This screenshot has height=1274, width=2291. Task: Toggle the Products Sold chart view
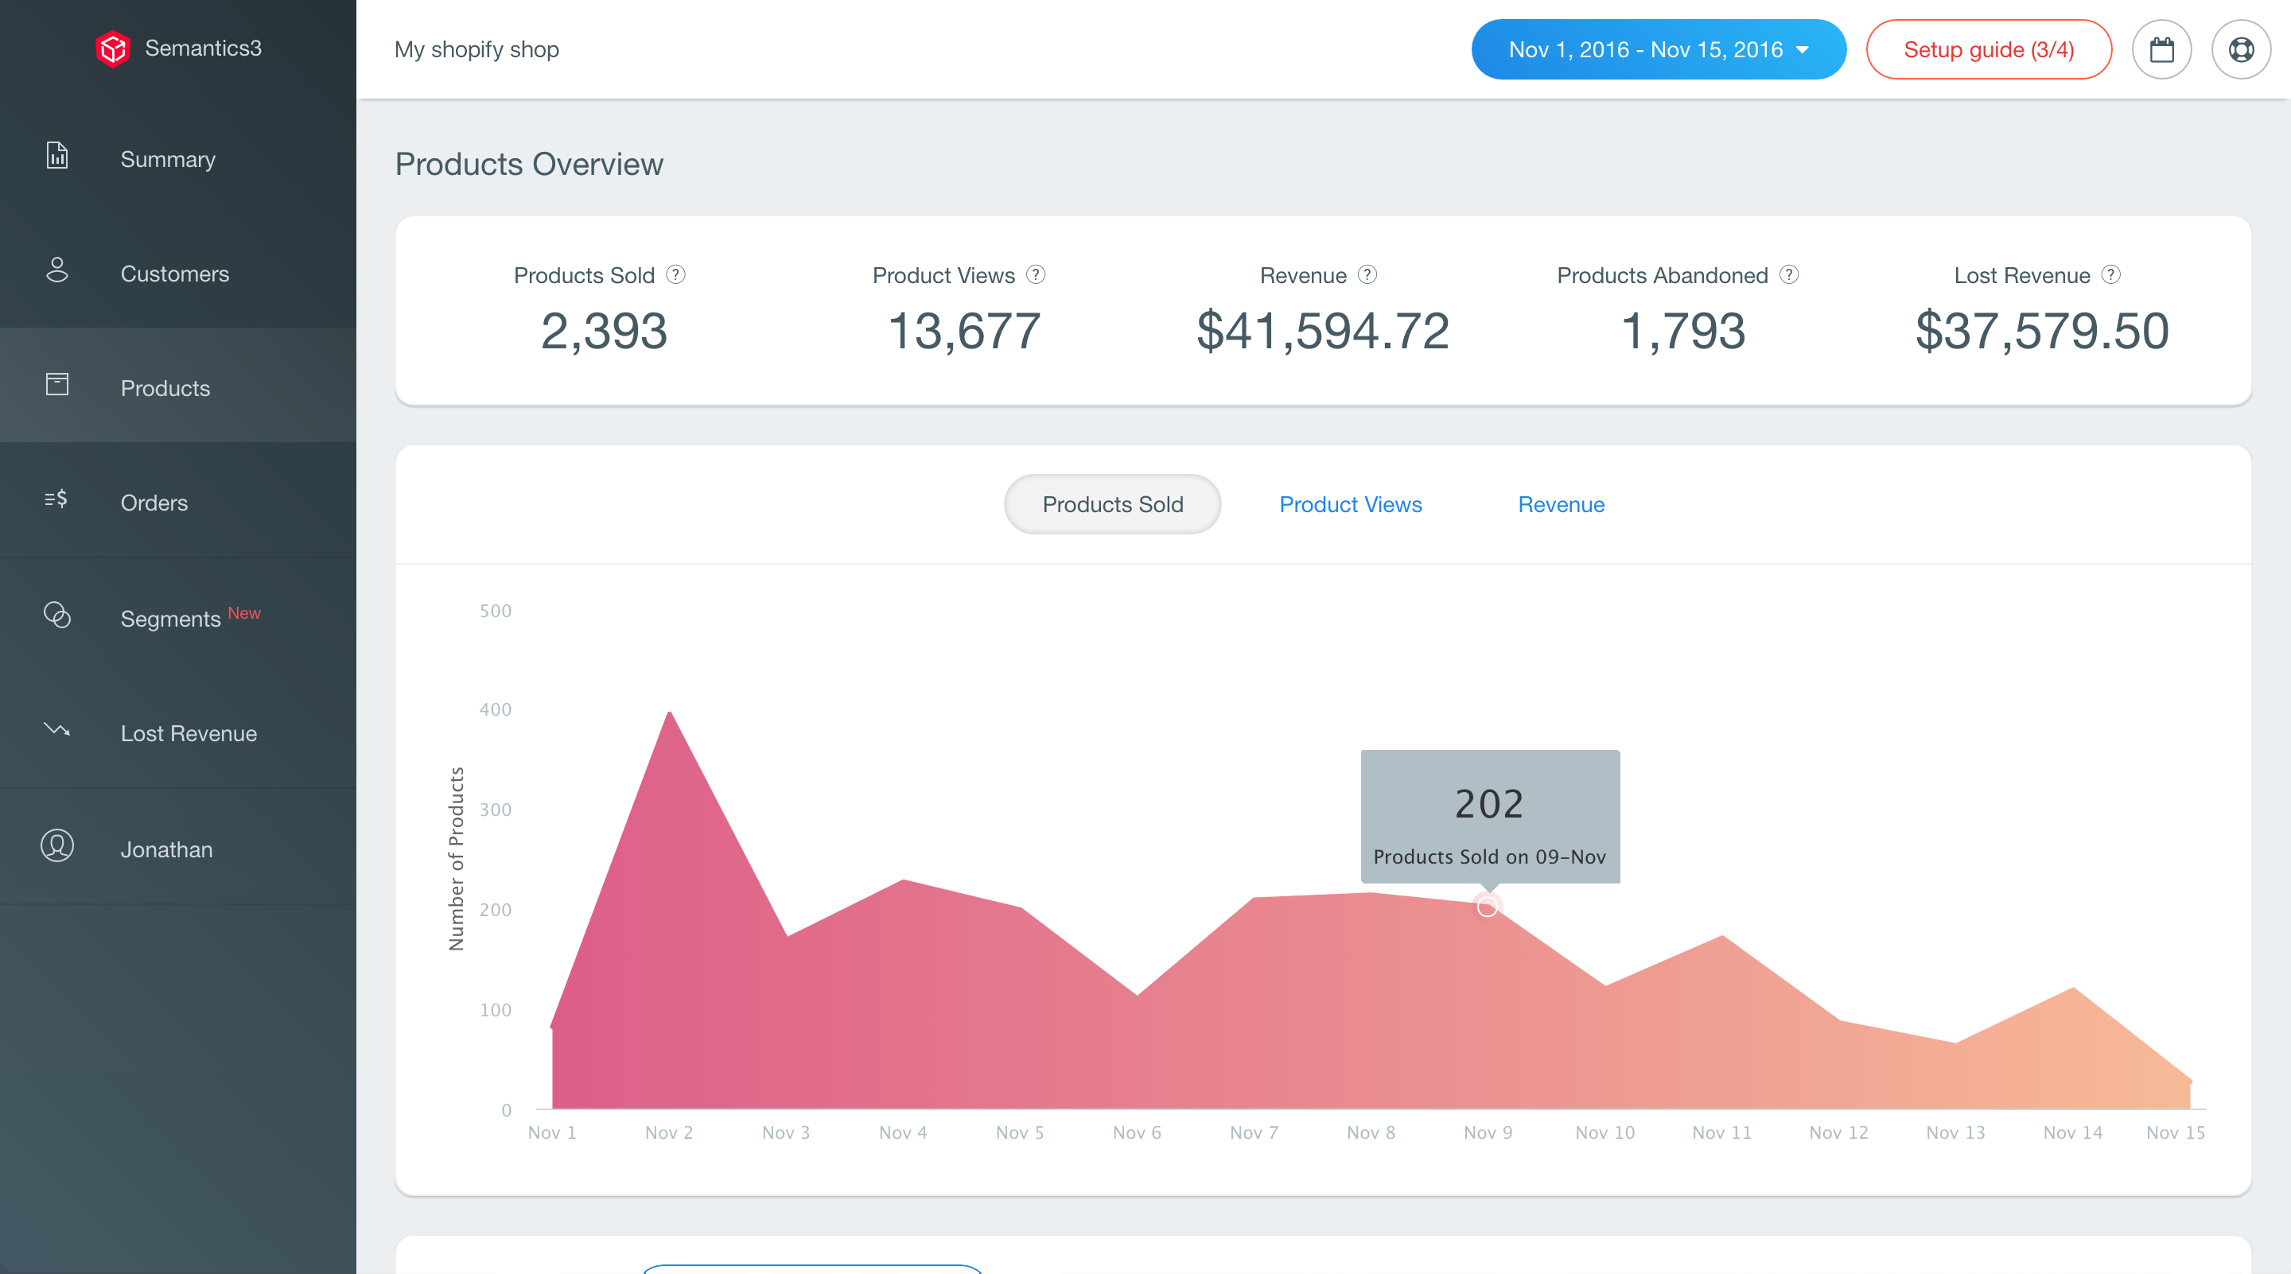1113,504
